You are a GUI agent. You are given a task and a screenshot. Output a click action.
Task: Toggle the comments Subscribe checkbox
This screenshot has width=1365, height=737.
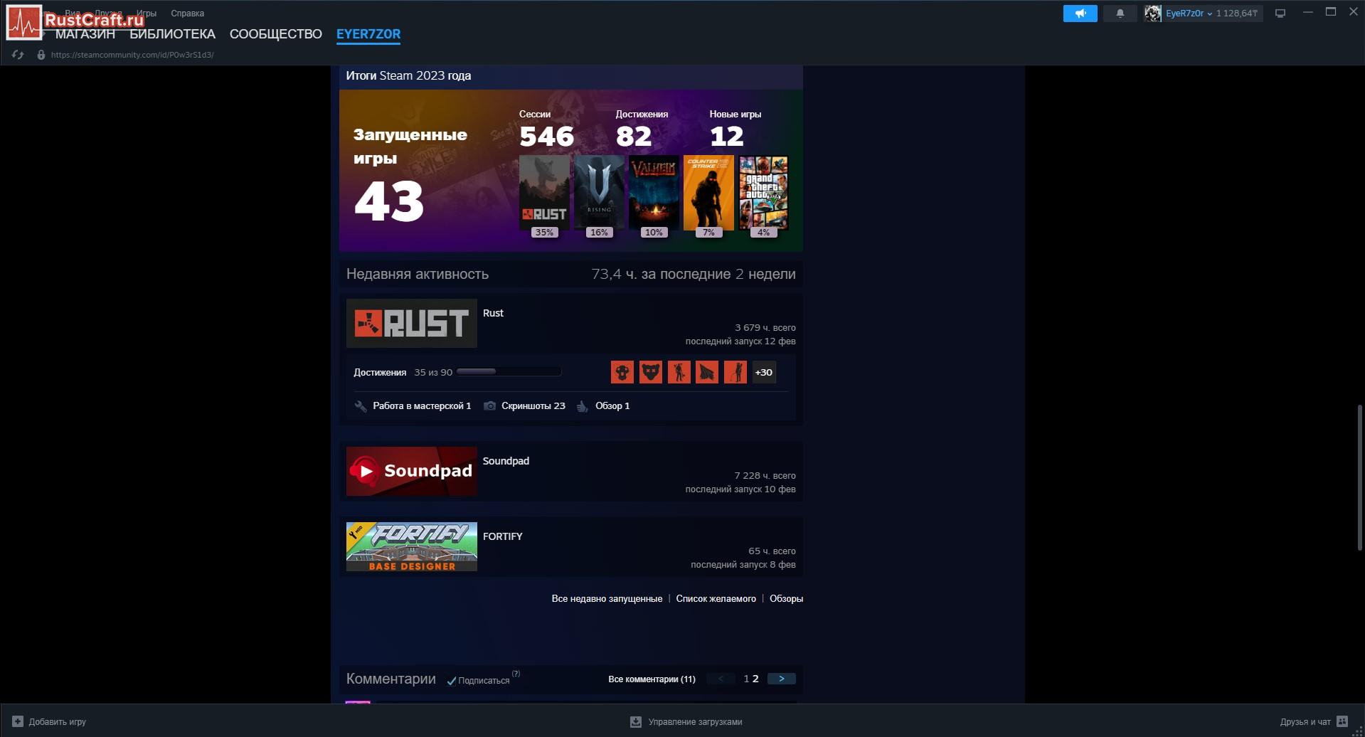[451, 681]
